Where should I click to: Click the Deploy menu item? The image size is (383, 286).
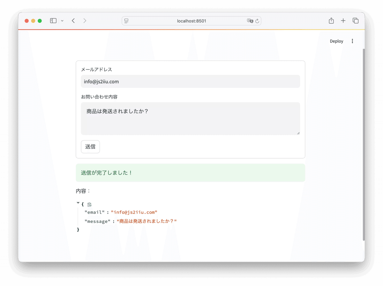coord(336,41)
